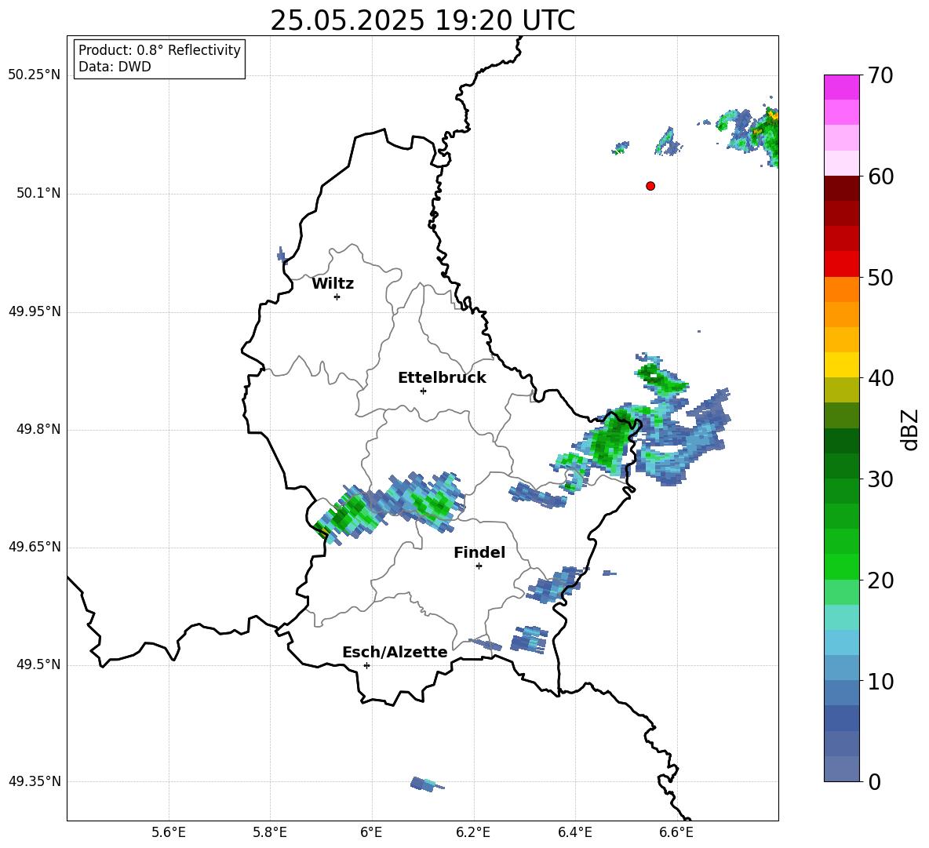Click the Findel cross marker

click(479, 566)
